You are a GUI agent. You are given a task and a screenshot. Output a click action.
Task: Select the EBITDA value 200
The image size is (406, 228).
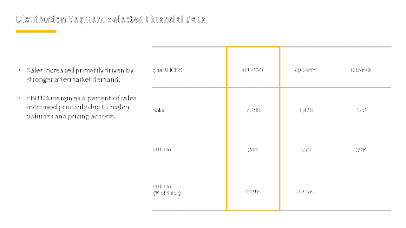tap(253, 149)
